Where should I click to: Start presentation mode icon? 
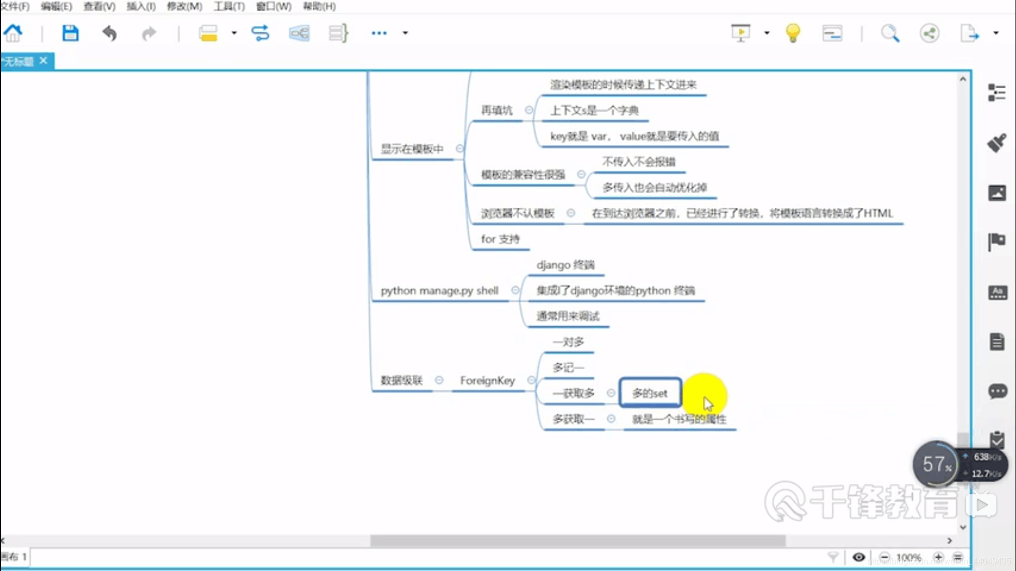coord(740,33)
